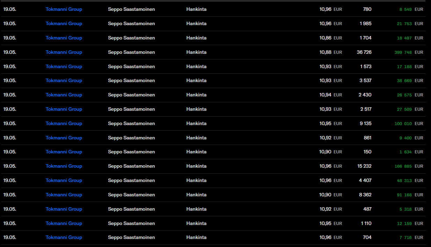Click the total value 100 010 EUR
Image resolution: width=431 pixels, height=247 pixels.
[409, 123]
